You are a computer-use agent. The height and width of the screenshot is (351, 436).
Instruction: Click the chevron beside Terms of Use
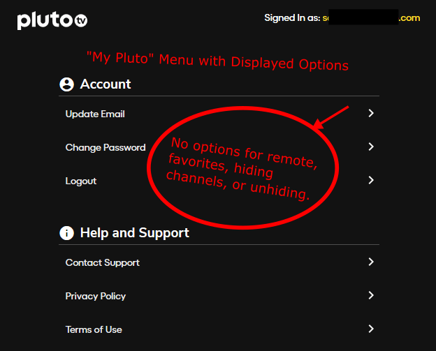coord(371,329)
